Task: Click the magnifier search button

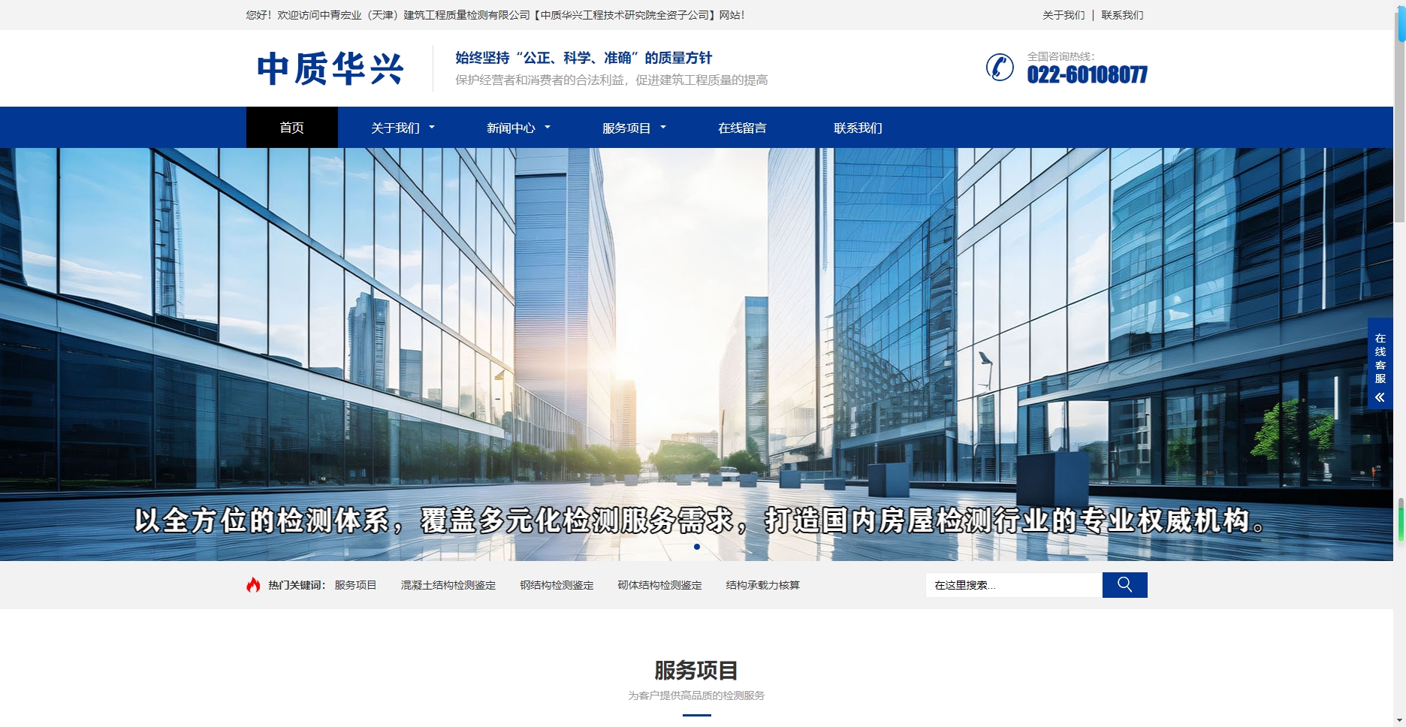Action: pyautogui.click(x=1124, y=585)
